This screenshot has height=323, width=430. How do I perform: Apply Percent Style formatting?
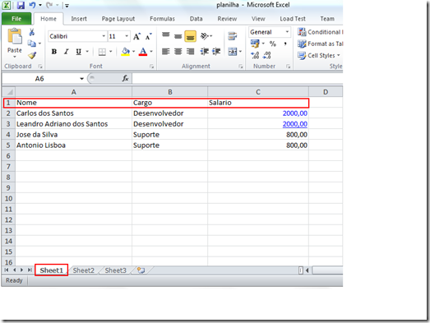point(273,44)
